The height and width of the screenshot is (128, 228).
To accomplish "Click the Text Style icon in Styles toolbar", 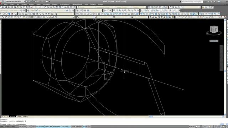I will coord(78,17).
